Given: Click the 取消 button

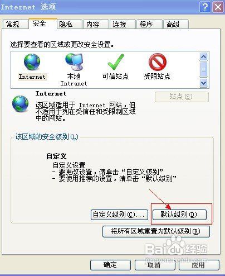Looking at the screenshot, I should [x=154, y=265].
